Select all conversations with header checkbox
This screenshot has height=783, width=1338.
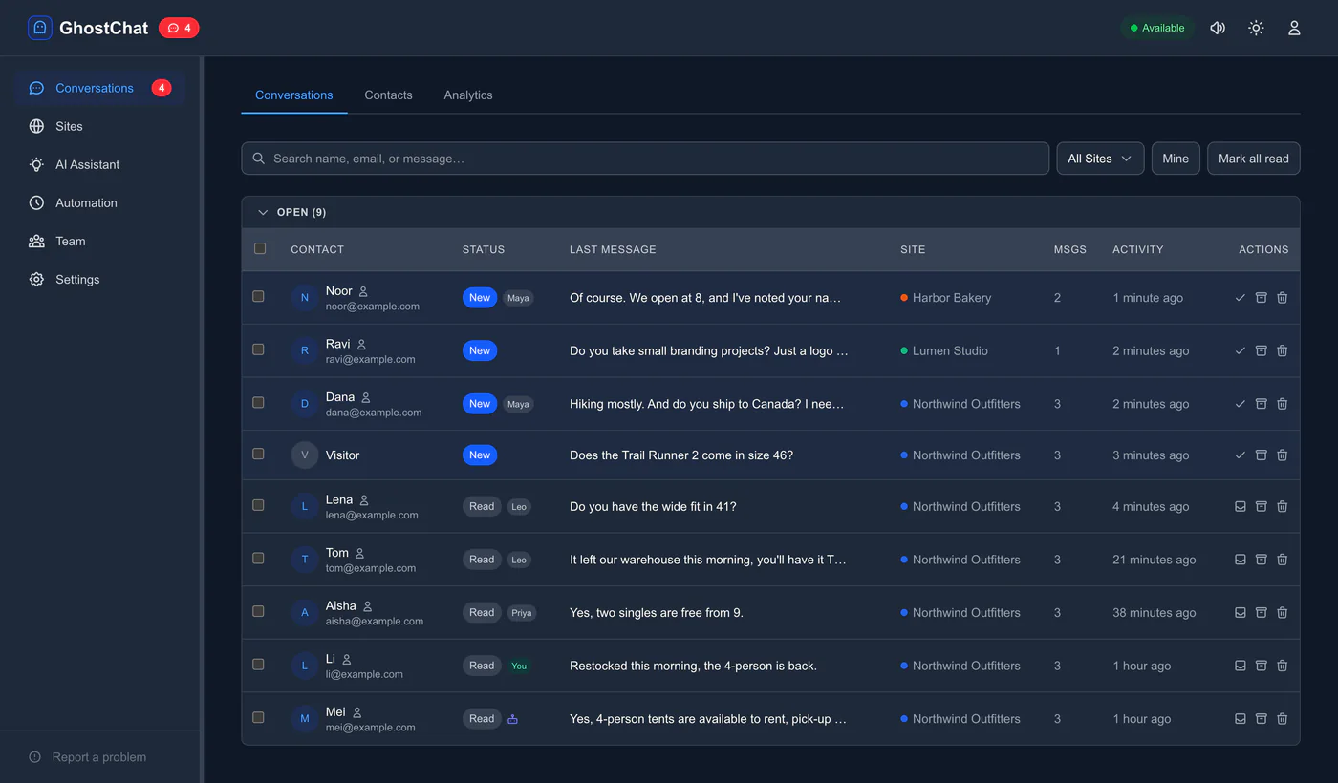[260, 248]
